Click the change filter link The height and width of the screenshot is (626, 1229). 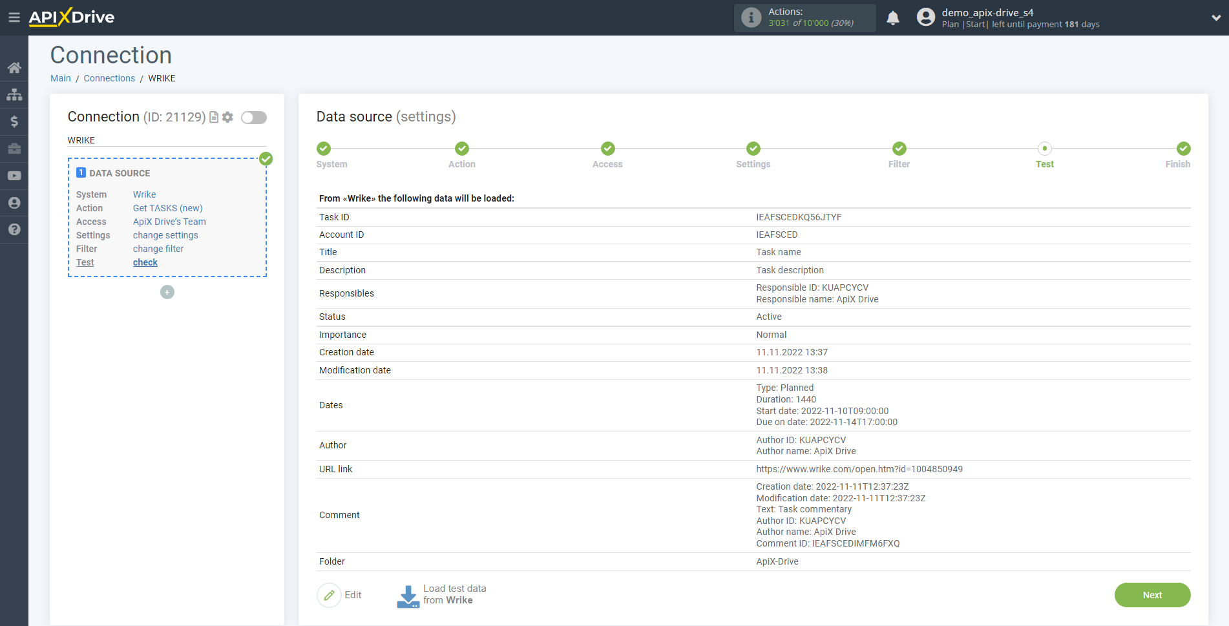[158, 249]
